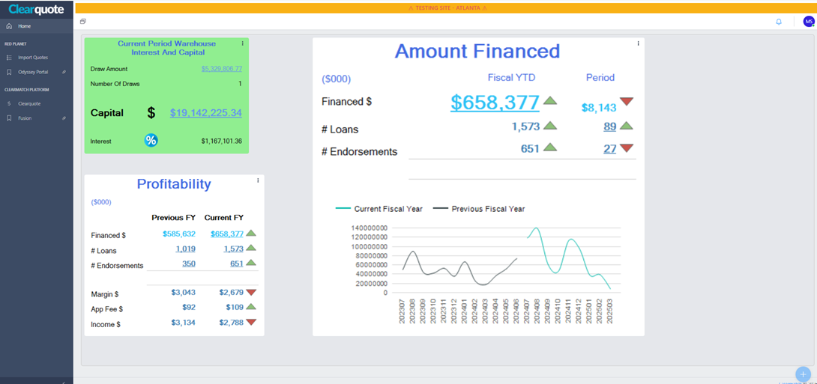
Task: Open Import Quotes from the sidebar
Action: tap(33, 58)
